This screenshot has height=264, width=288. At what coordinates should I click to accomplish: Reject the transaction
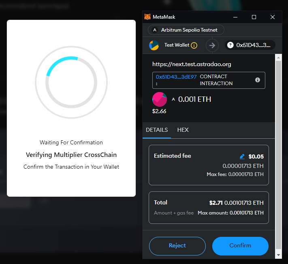point(177,246)
